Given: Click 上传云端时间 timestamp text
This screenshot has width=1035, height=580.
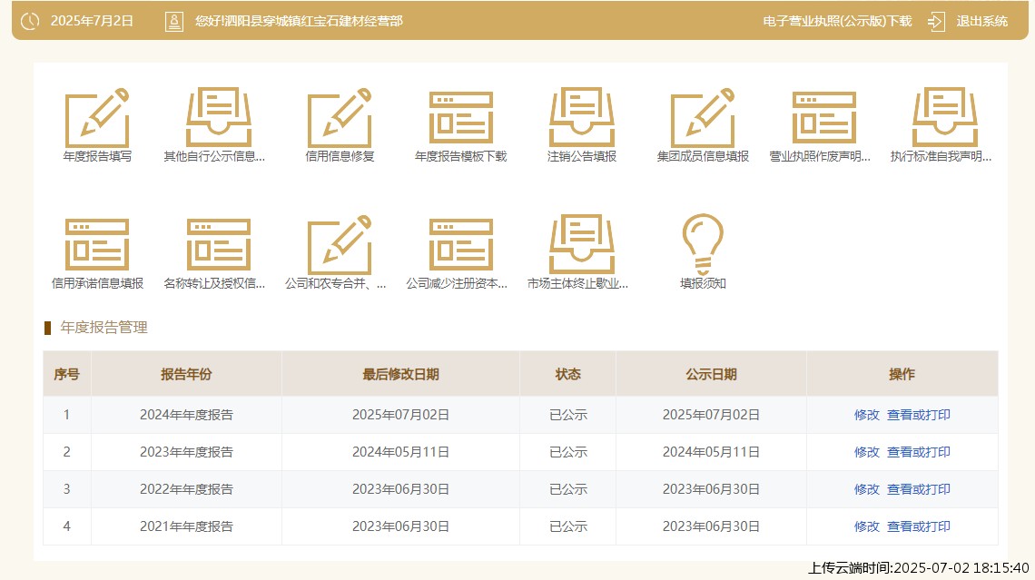Looking at the screenshot, I should pos(918,568).
